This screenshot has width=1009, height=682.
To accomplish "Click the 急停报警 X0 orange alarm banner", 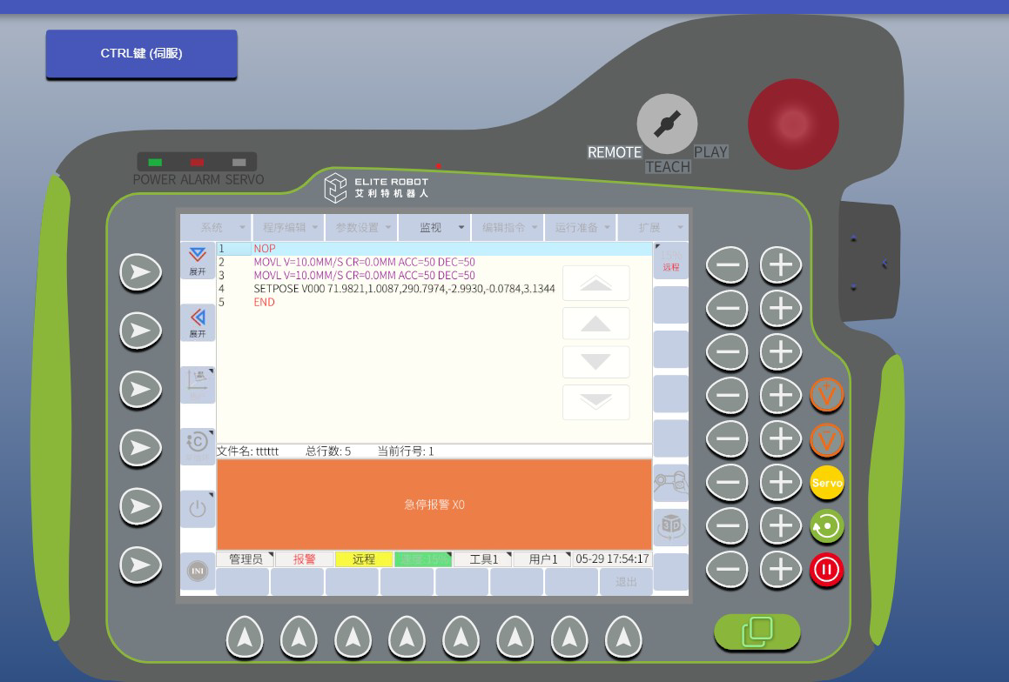I will (434, 505).
